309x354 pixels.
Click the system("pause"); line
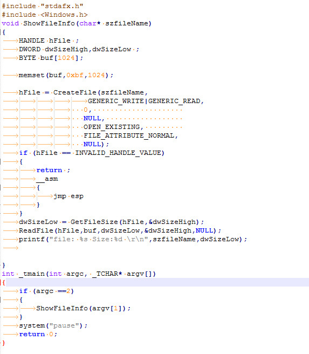click(x=53, y=325)
